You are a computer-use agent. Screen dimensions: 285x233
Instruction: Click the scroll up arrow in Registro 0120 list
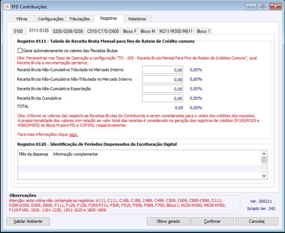[264, 154]
